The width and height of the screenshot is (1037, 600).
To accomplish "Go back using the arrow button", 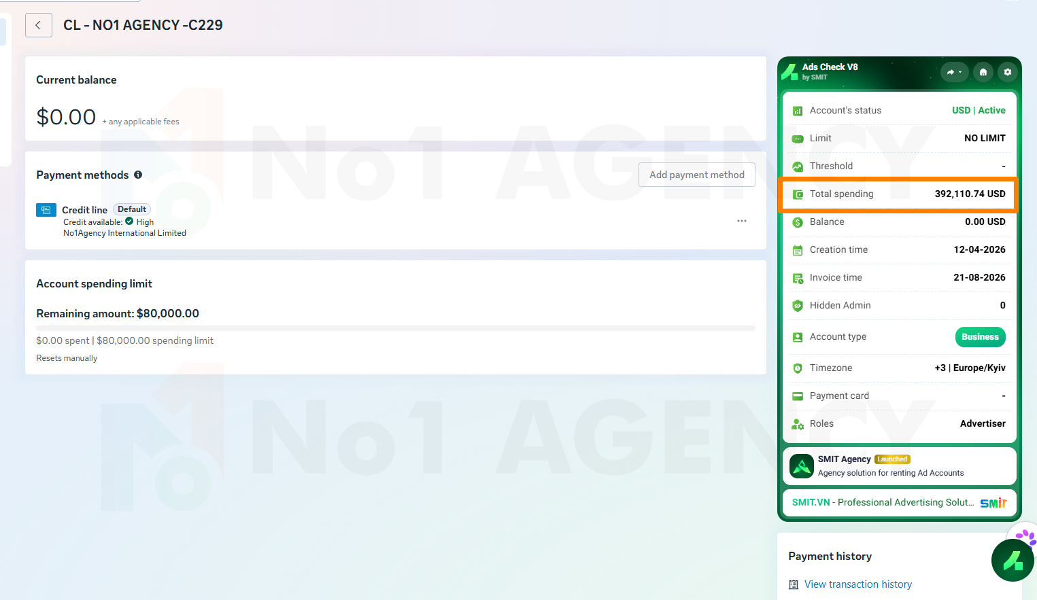I will [39, 25].
